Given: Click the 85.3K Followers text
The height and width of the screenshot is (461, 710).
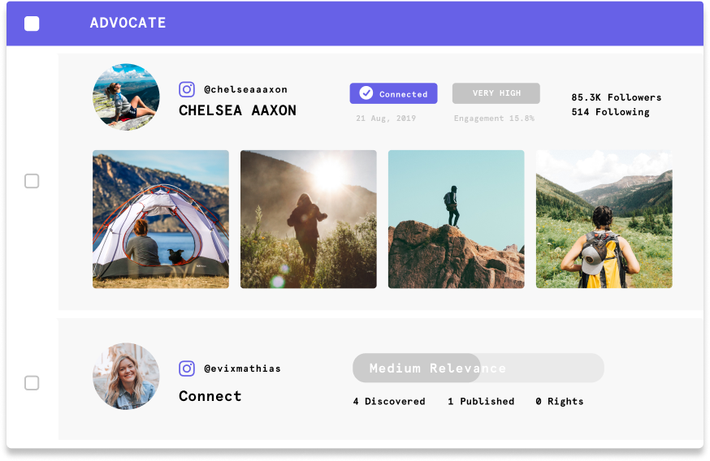Looking at the screenshot, I should pos(617,97).
